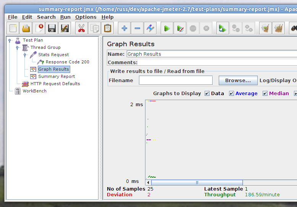
Task: Click the graph scrollbar left arrow
Action: (148, 183)
